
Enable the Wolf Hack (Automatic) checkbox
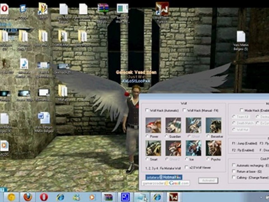pyautogui.click(x=147, y=110)
